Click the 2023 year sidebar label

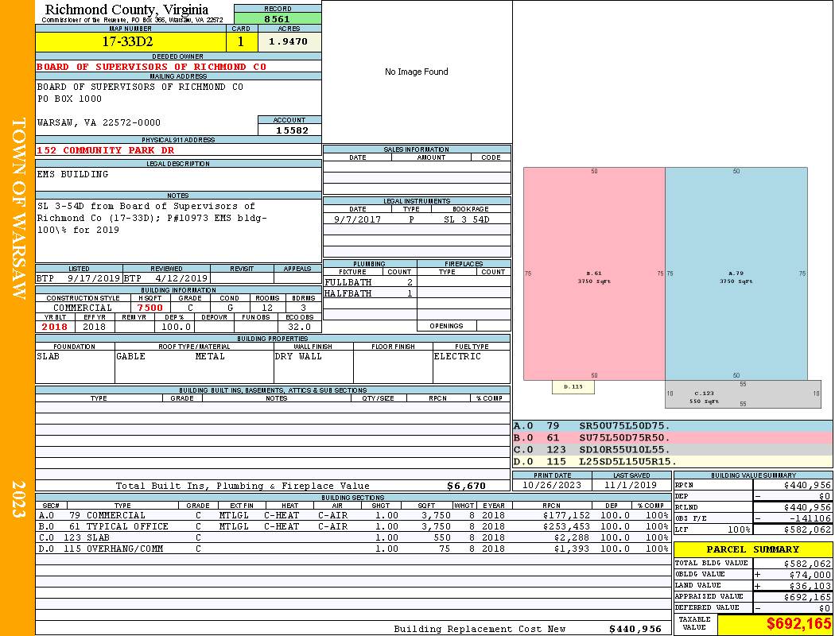[17, 499]
